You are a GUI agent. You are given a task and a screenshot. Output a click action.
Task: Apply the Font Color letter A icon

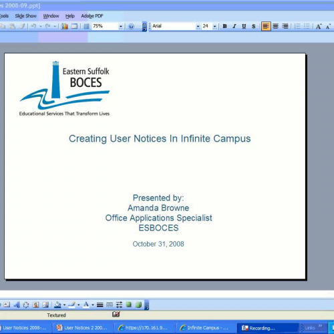pyautogui.click(x=86, y=305)
